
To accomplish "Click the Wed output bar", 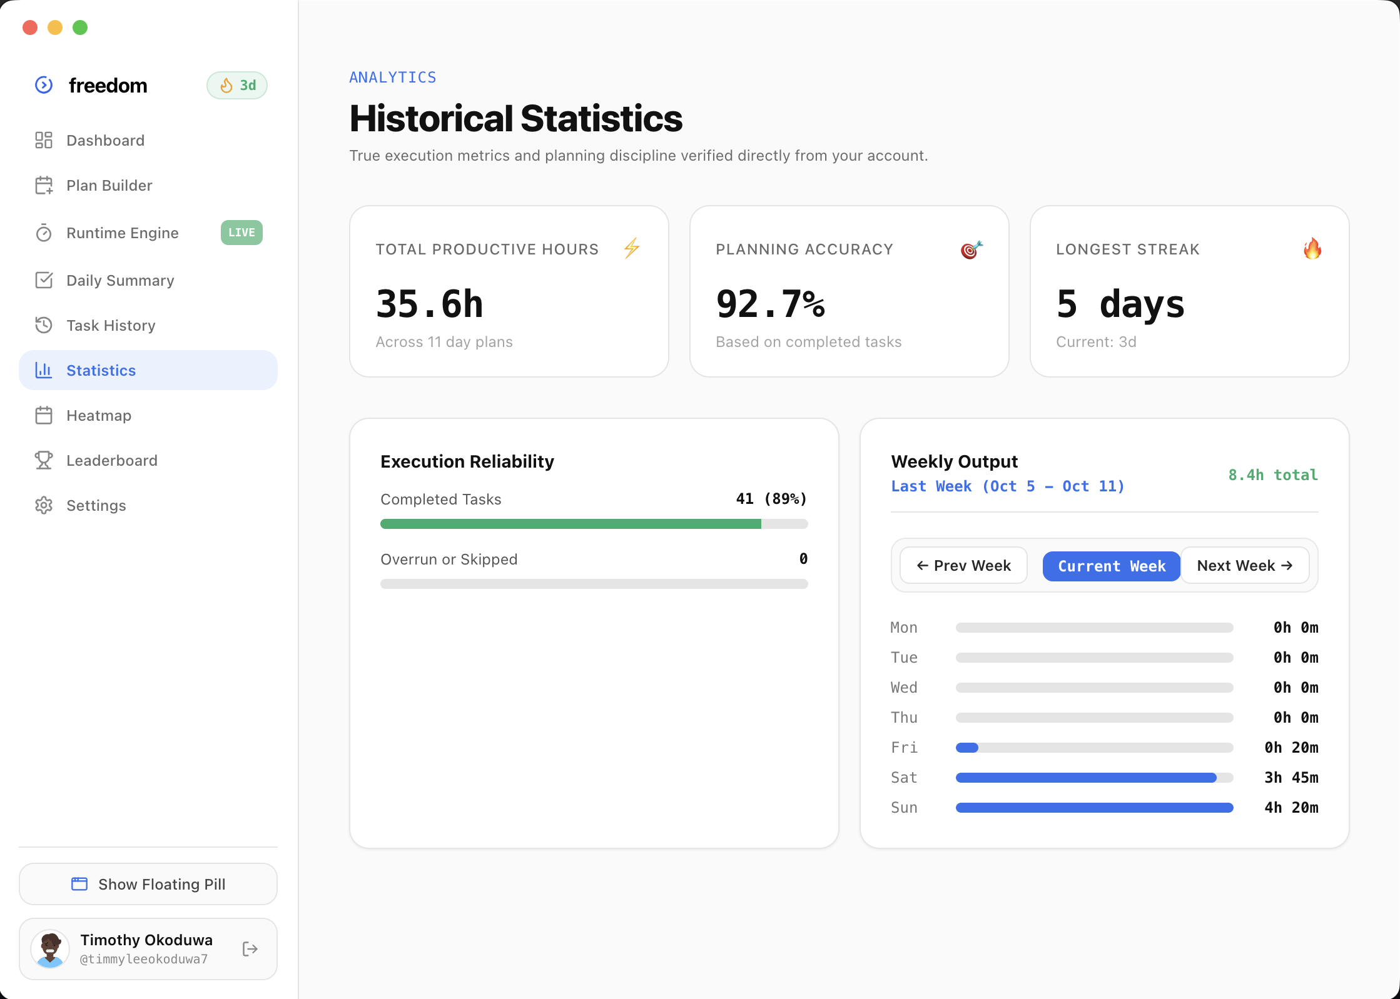I will click(x=1095, y=688).
